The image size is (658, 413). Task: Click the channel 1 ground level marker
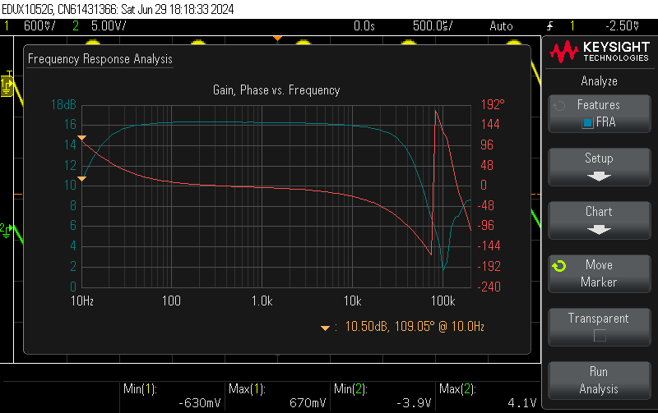point(7,85)
